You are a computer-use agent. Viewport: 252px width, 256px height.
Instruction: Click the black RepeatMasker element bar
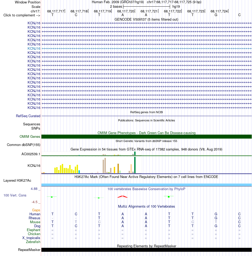pyautogui.click(x=146, y=250)
